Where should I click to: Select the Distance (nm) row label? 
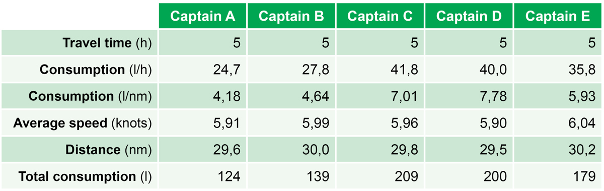[109, 150]
